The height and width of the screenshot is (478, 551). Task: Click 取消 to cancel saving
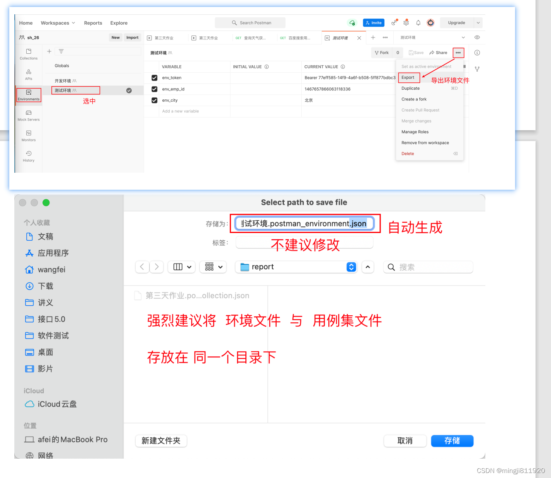coord(405,441)
